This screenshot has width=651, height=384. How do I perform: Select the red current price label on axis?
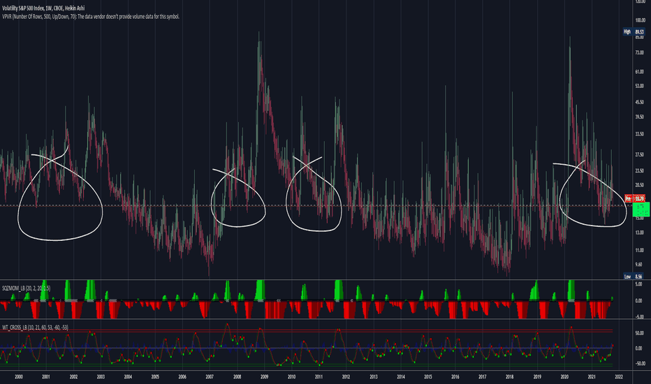pos(635,199)
